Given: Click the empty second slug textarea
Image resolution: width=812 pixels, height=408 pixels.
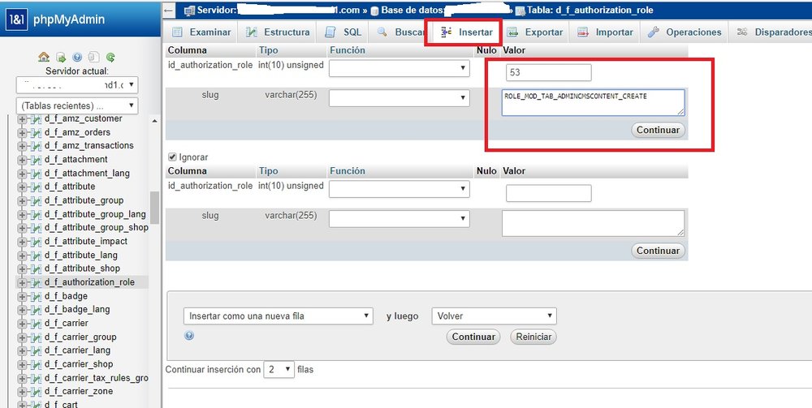Looking at the screenshot, I should [x=593, y=223].
